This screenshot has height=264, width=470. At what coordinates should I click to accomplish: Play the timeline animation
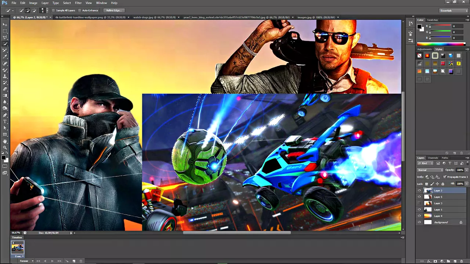[x=52, y=261]
